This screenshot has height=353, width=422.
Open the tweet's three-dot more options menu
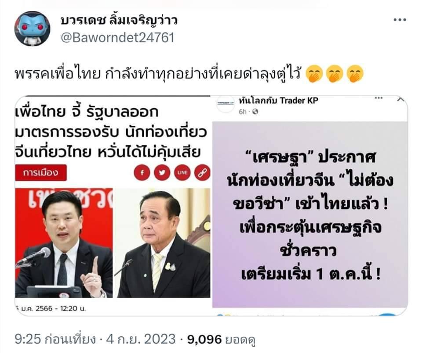400,20
